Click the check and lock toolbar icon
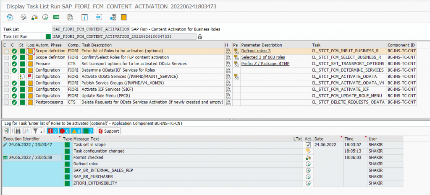The width and height of the screenshot is (430, 195). [x=34, y=17]
